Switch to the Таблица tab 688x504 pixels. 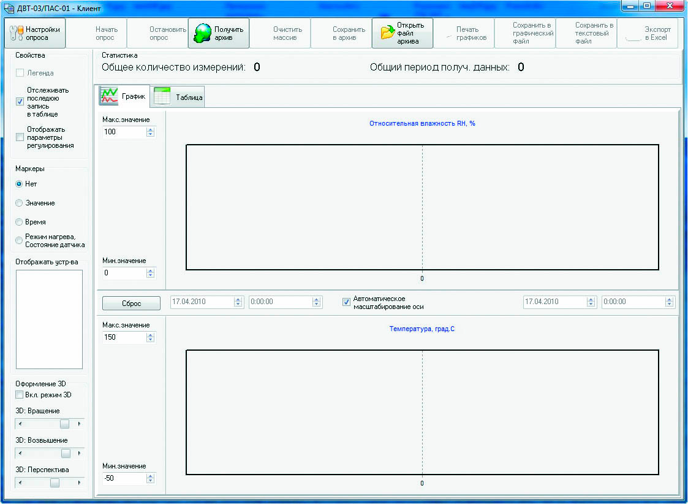coord(179,97)
